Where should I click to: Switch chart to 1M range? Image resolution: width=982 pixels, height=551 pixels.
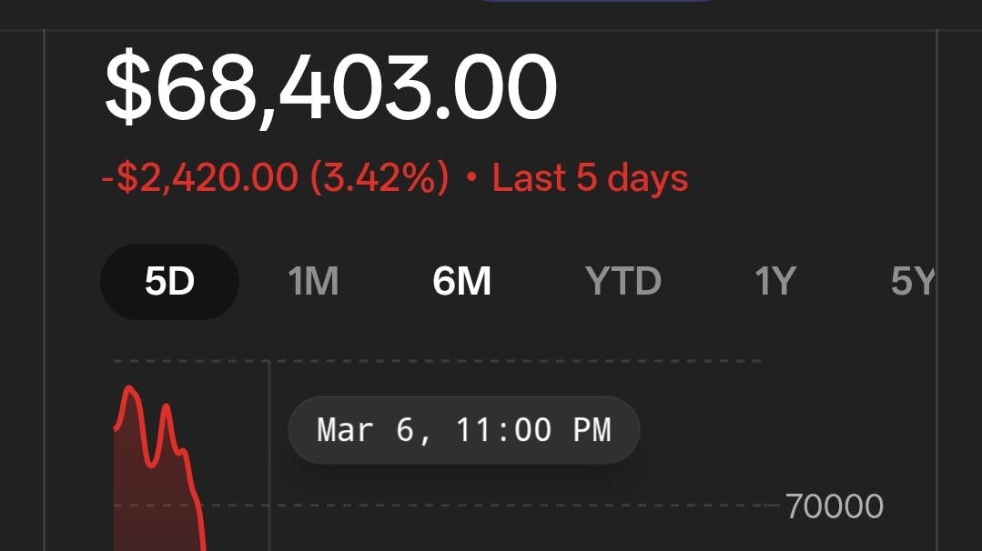point(313,282)
